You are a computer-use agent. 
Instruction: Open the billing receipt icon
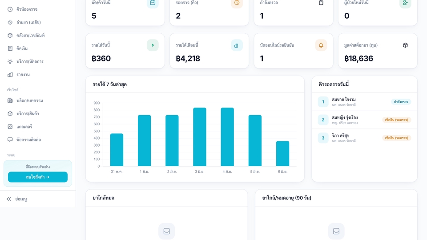(x=10, y=48)
